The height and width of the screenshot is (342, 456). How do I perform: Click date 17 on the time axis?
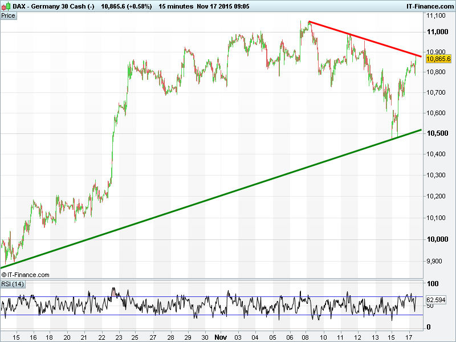tap(409, 337)
